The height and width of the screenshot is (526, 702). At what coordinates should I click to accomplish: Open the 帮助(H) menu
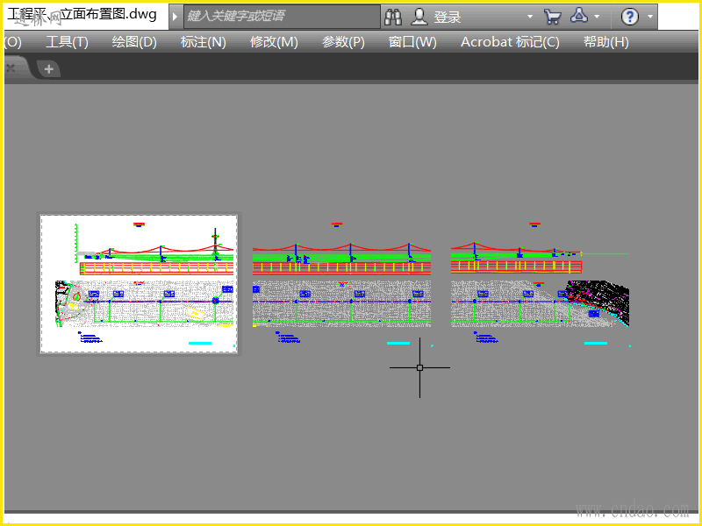point(606,42)
